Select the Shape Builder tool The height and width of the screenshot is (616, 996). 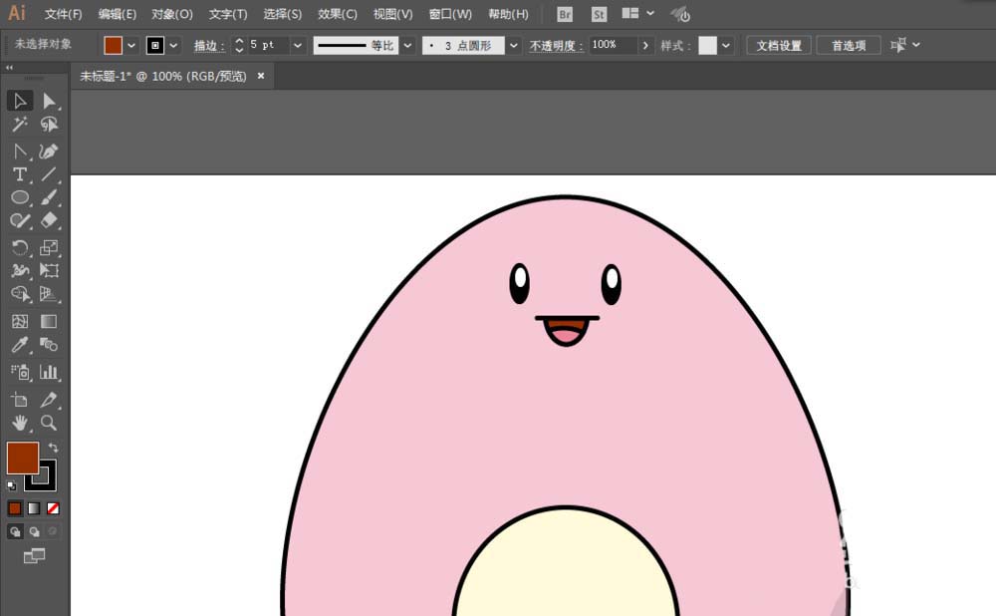(x=20, y=294)
